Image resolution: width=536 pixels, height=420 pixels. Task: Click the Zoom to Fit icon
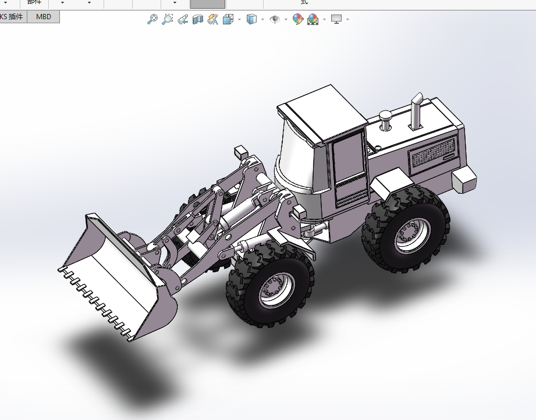(152, 19)
